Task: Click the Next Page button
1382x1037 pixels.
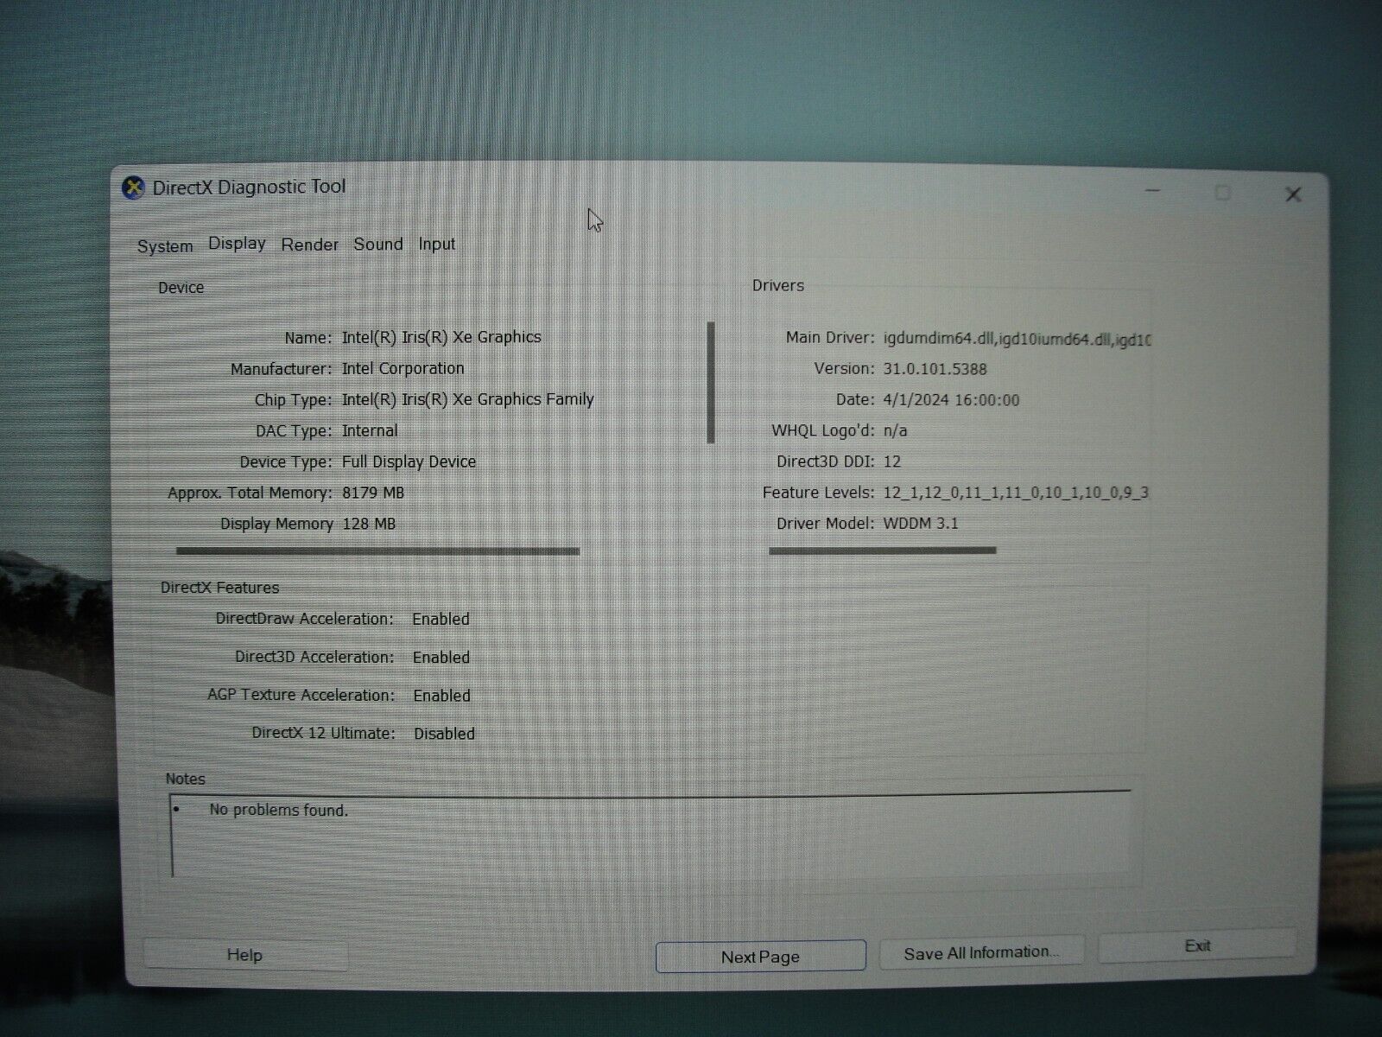Action: (x=760, y=957)
